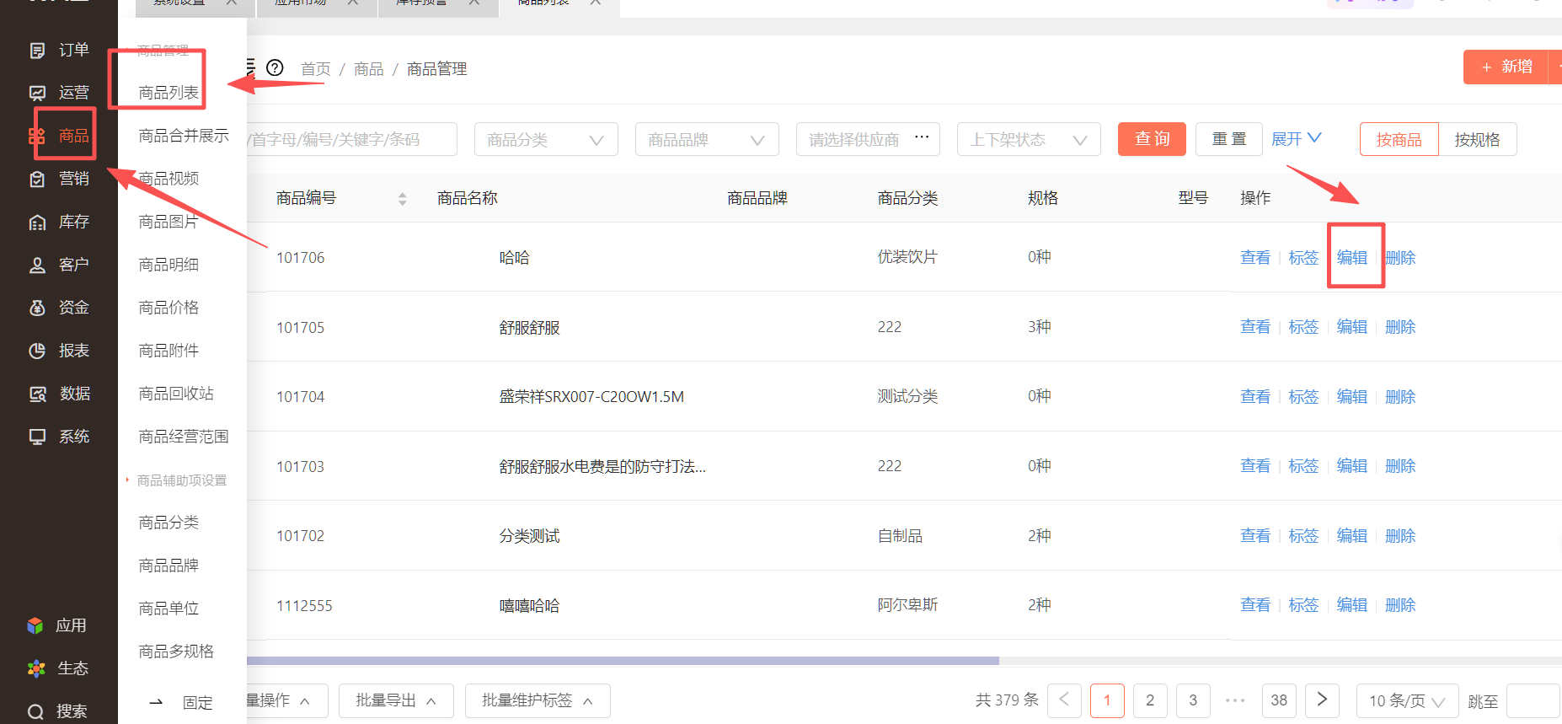This screenshot has width=1562, height=724.
Task: Open 商品品牌 submenu item
Action: [169, 566]
